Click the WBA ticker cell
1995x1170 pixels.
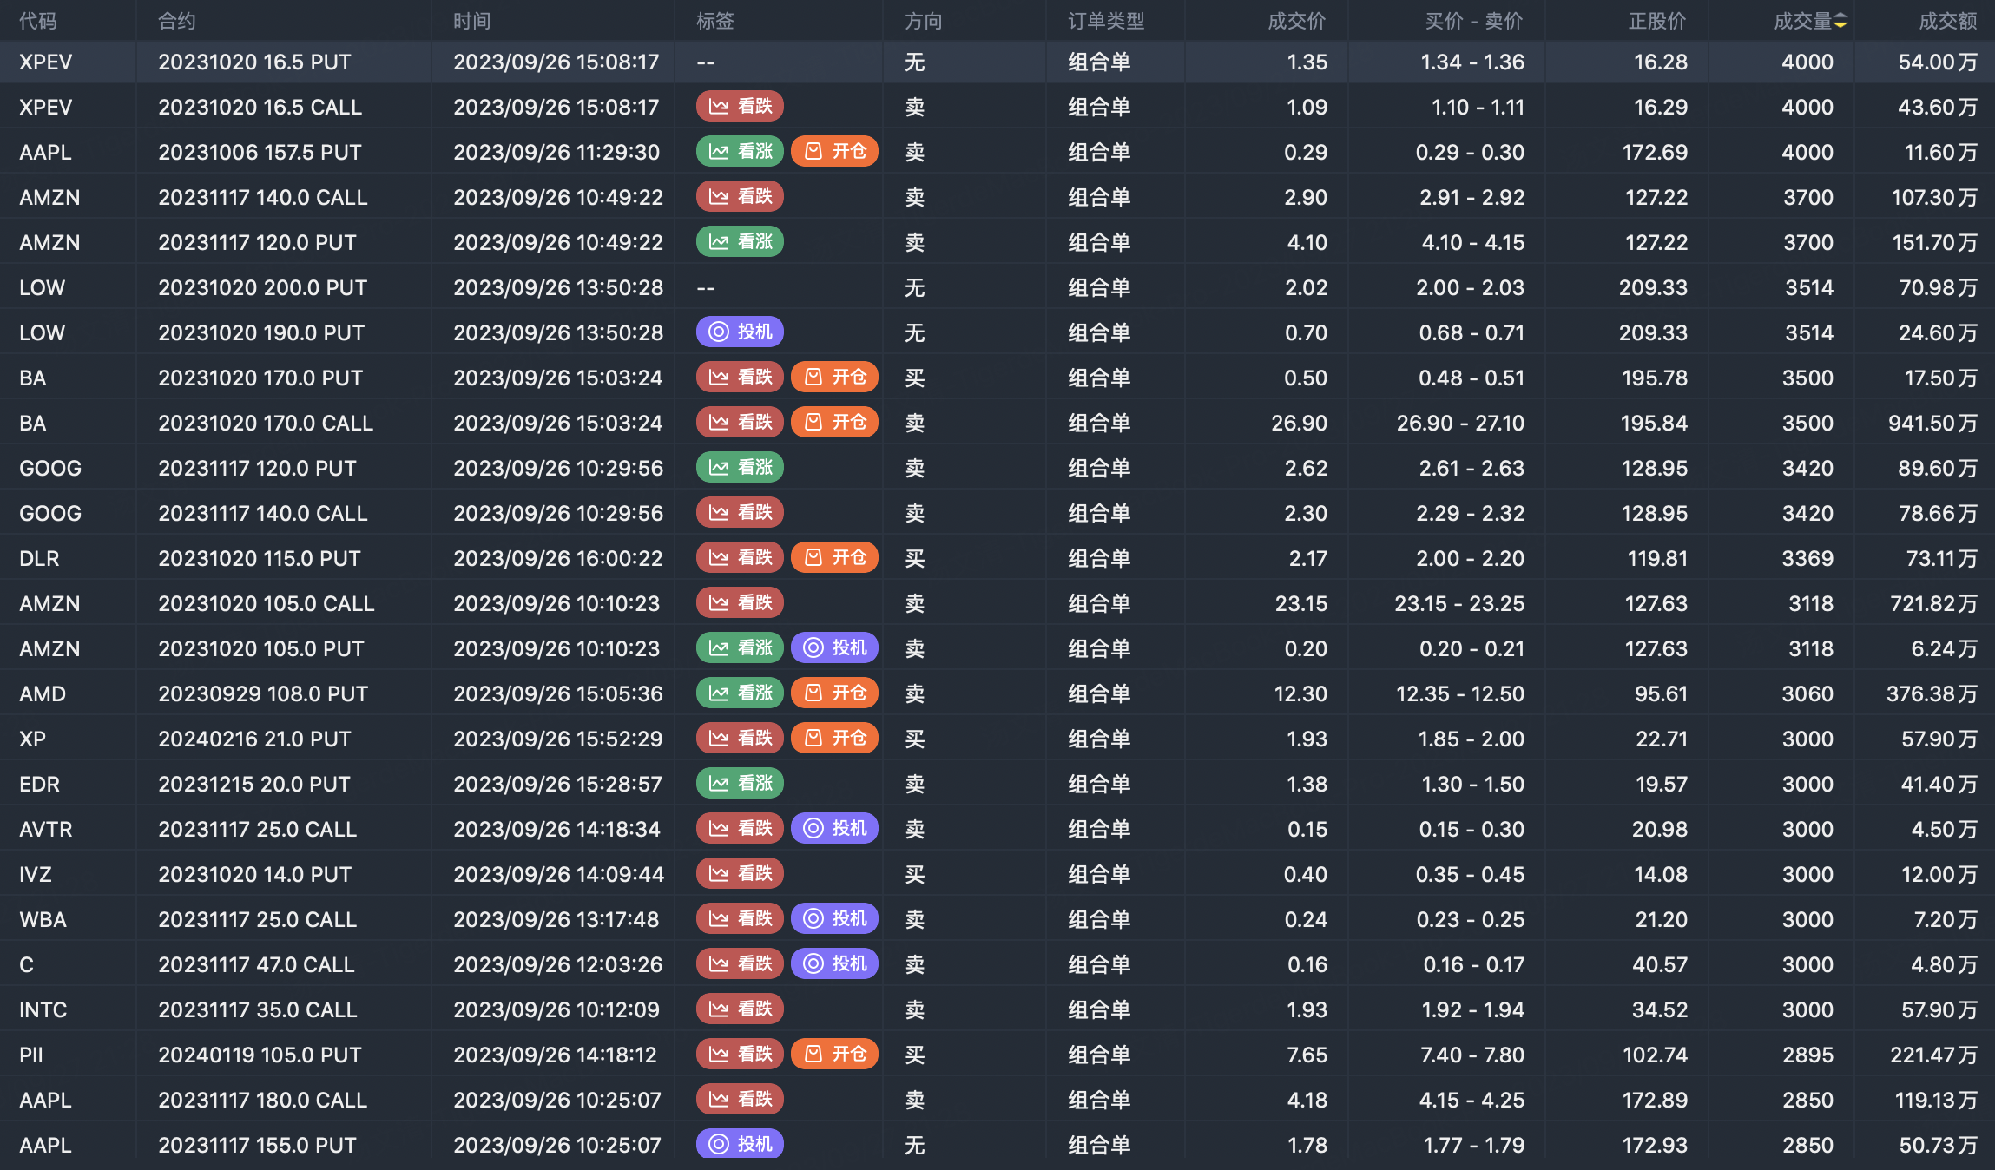coord(43,920)
